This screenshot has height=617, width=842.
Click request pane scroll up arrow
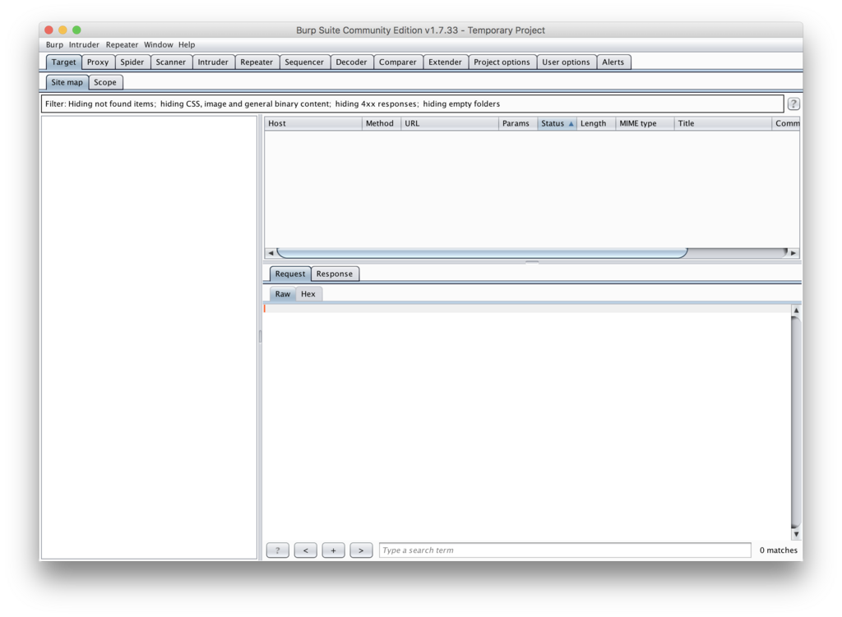pos(796,310)
